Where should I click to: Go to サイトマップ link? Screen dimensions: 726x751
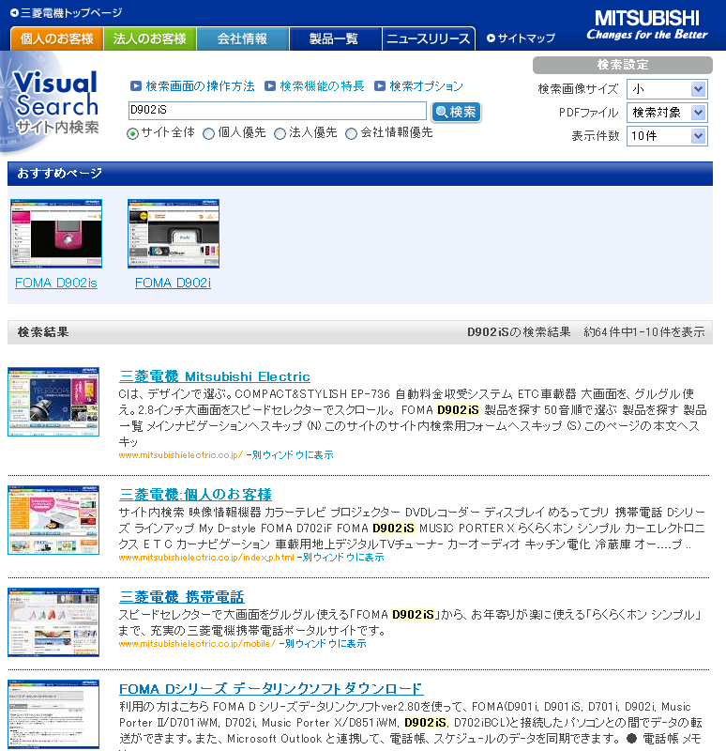click(x=522, y=38)
